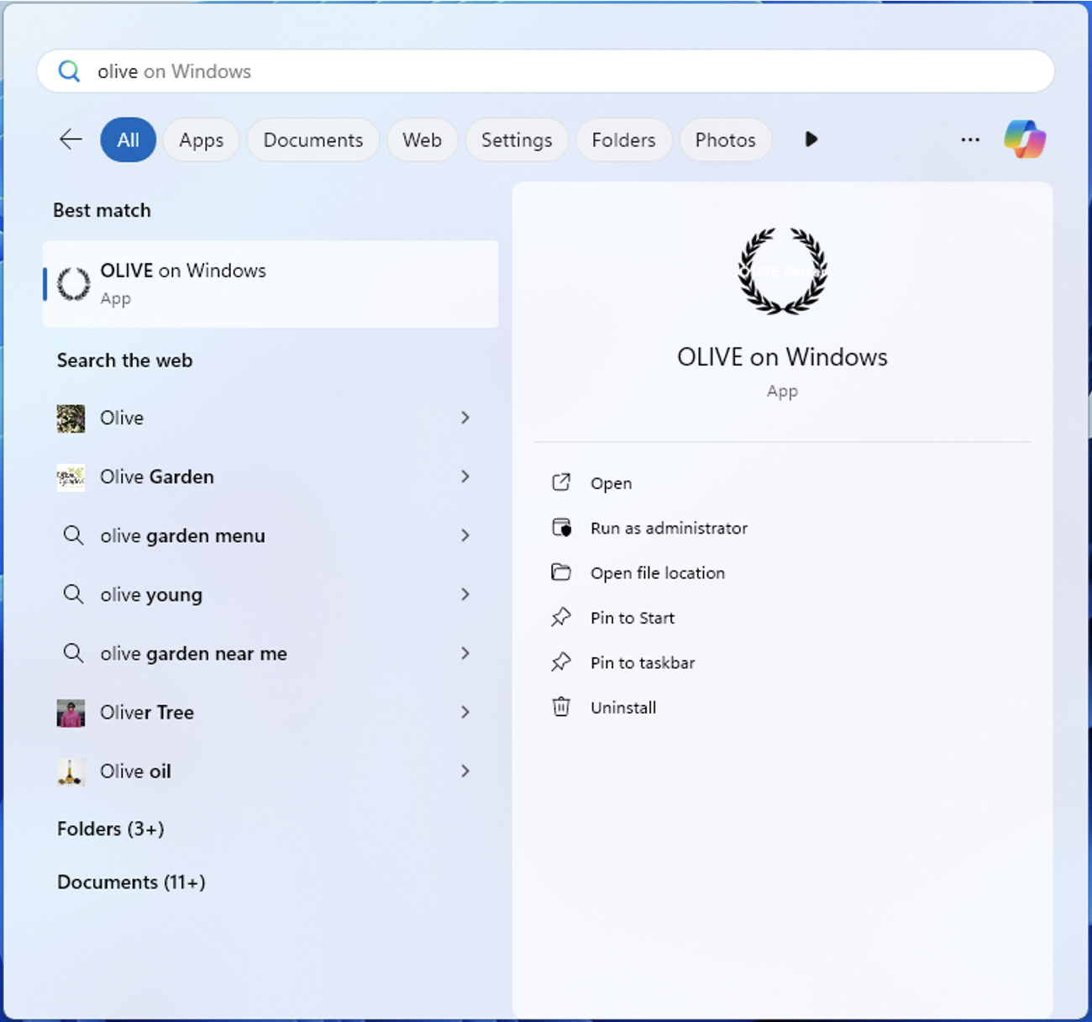Expand the olive young search suggestion

pyautogui.click(x=465, y=594)
